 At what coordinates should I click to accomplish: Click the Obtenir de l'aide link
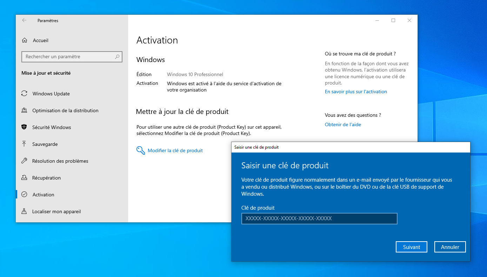(x=343, y=124)
